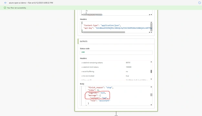
Task: Click the flow title 'azure open ai demo'
Action: coord(17,3)
